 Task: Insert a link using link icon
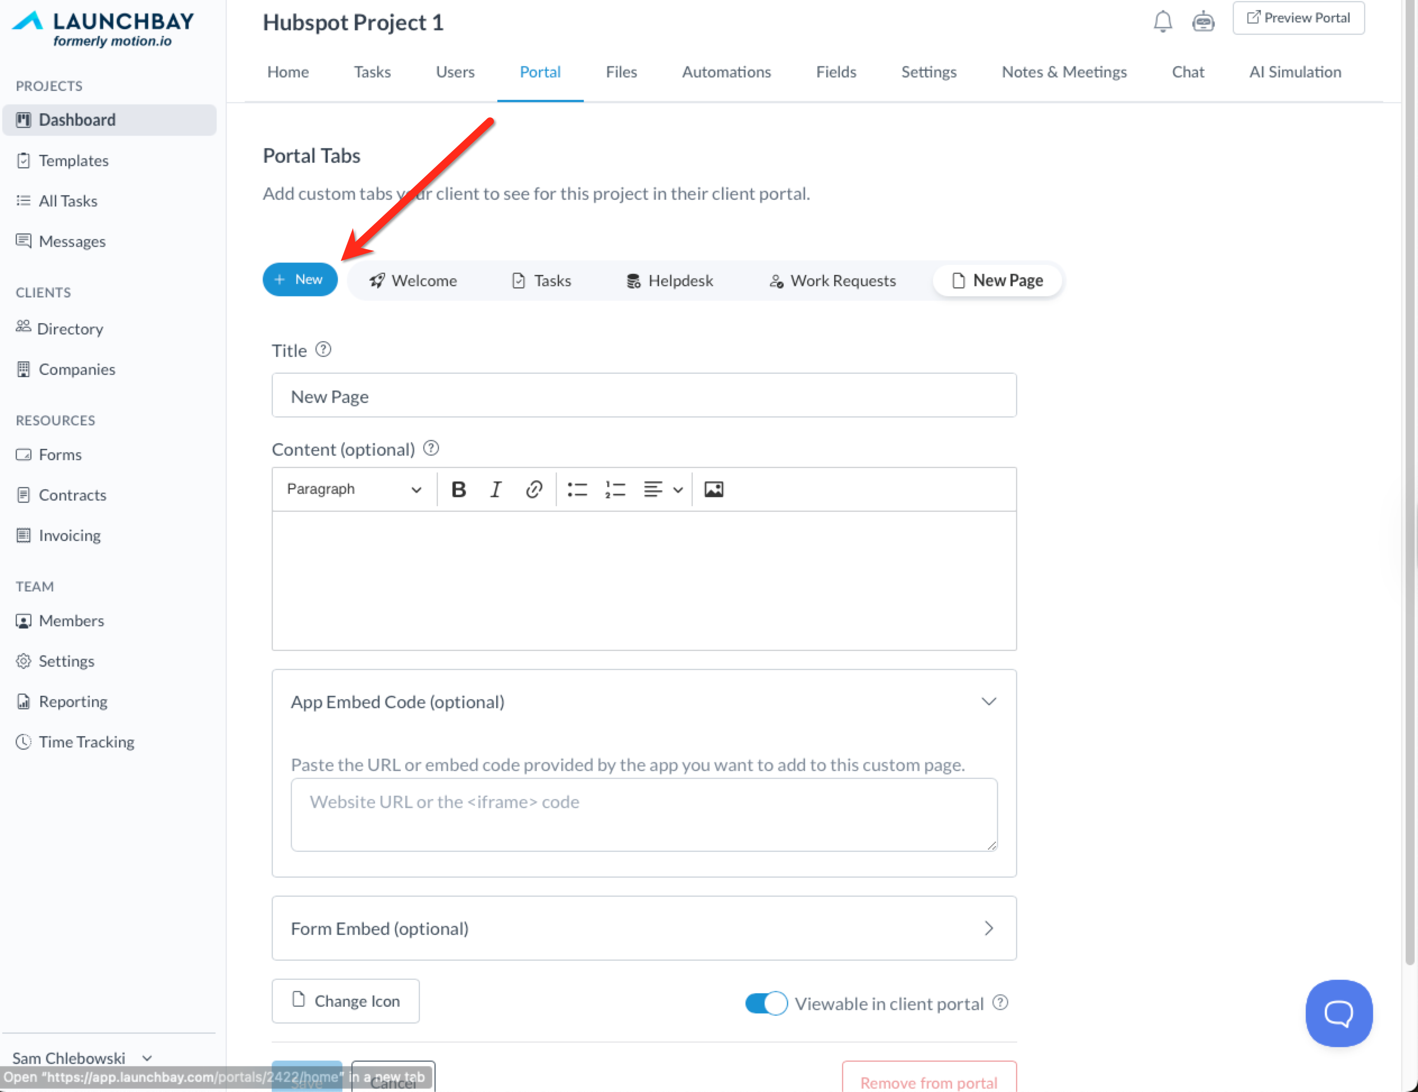(534, 489)
